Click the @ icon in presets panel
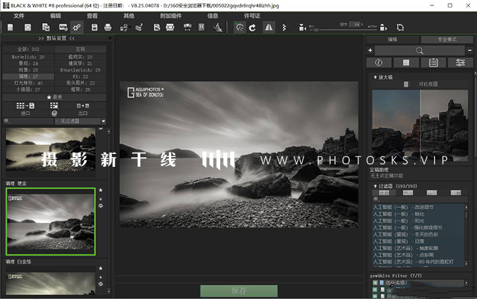The image size is (477, 299). coord(54,114)
